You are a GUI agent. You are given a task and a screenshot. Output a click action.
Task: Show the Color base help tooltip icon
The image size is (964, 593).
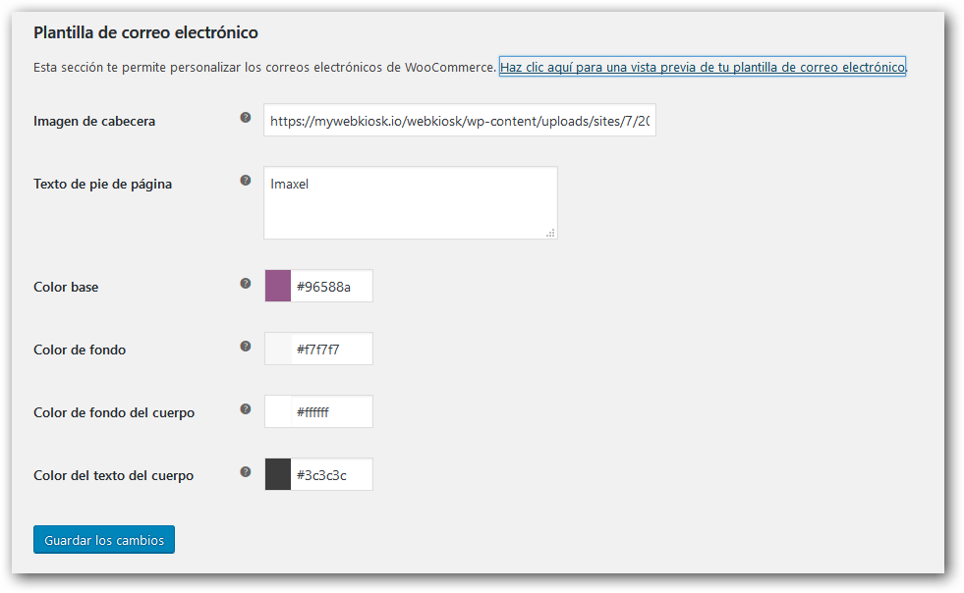coord(246,284)
